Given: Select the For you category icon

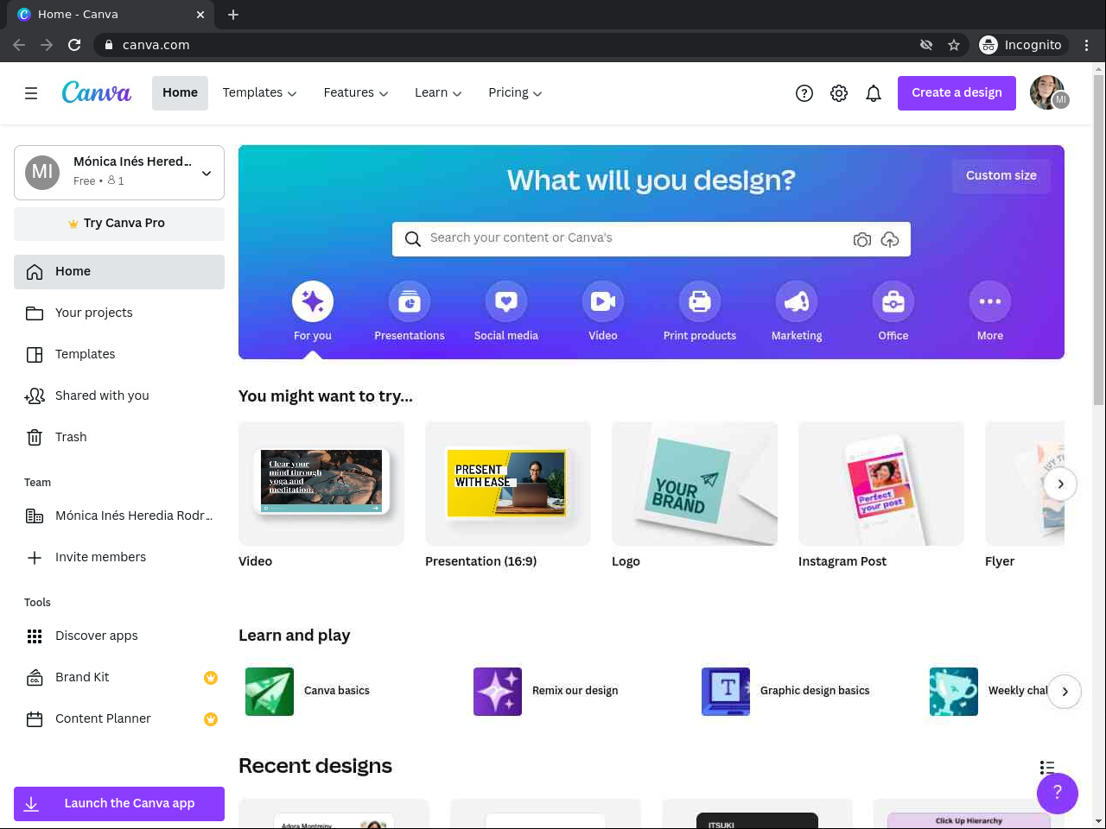Looking at the screenshot, I should tap(313, 301).
